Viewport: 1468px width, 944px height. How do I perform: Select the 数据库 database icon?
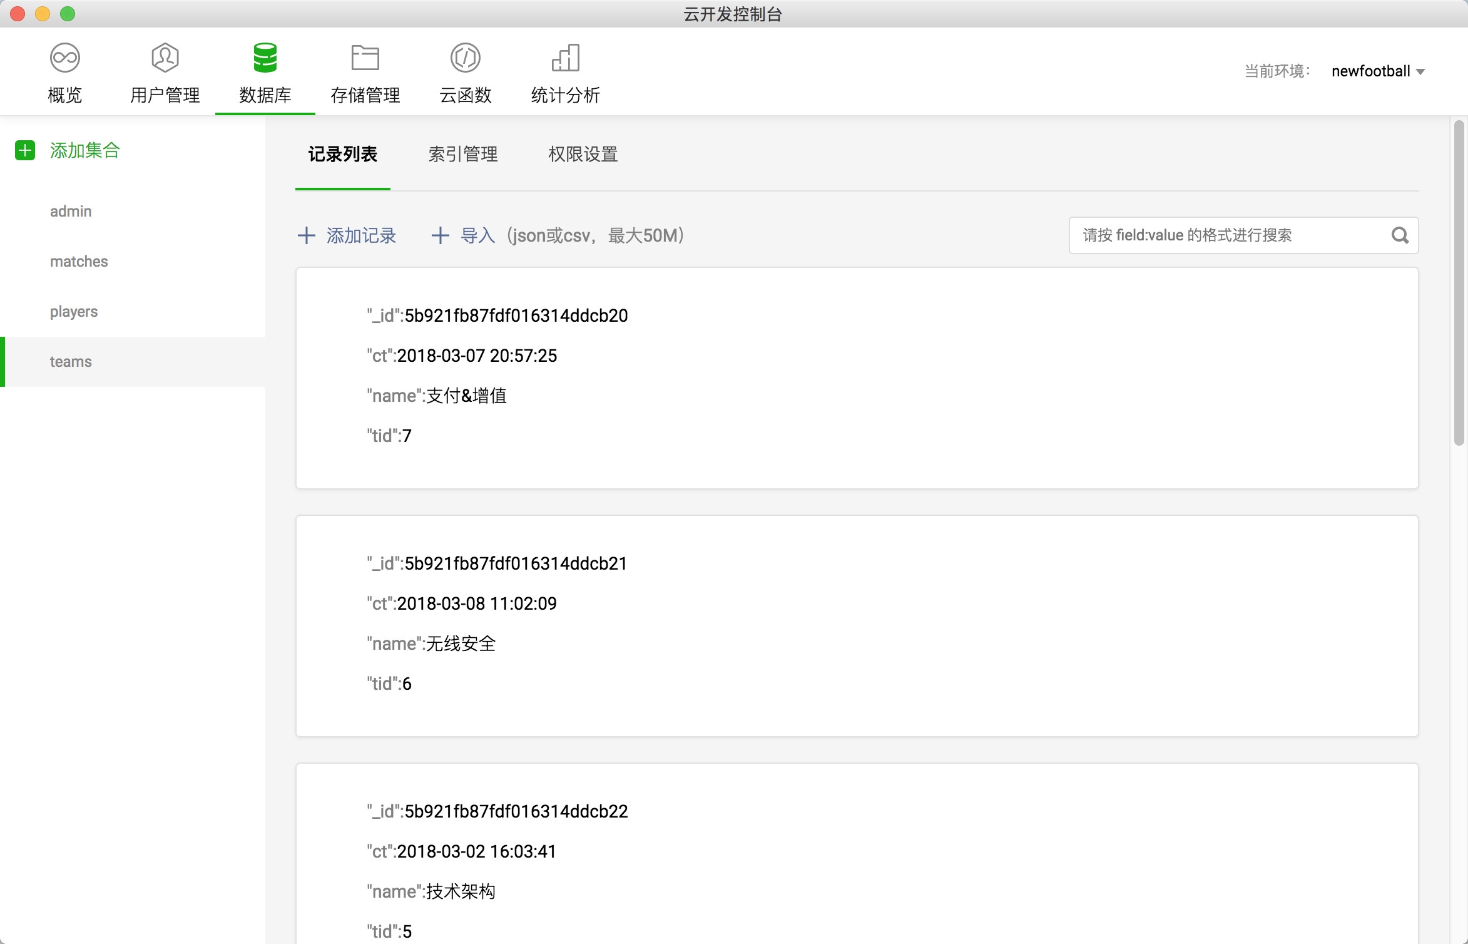tap(265, 58)
